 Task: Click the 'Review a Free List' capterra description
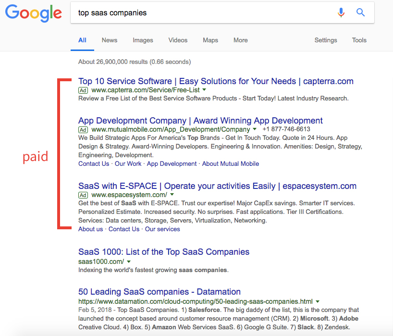pos(213,98)
